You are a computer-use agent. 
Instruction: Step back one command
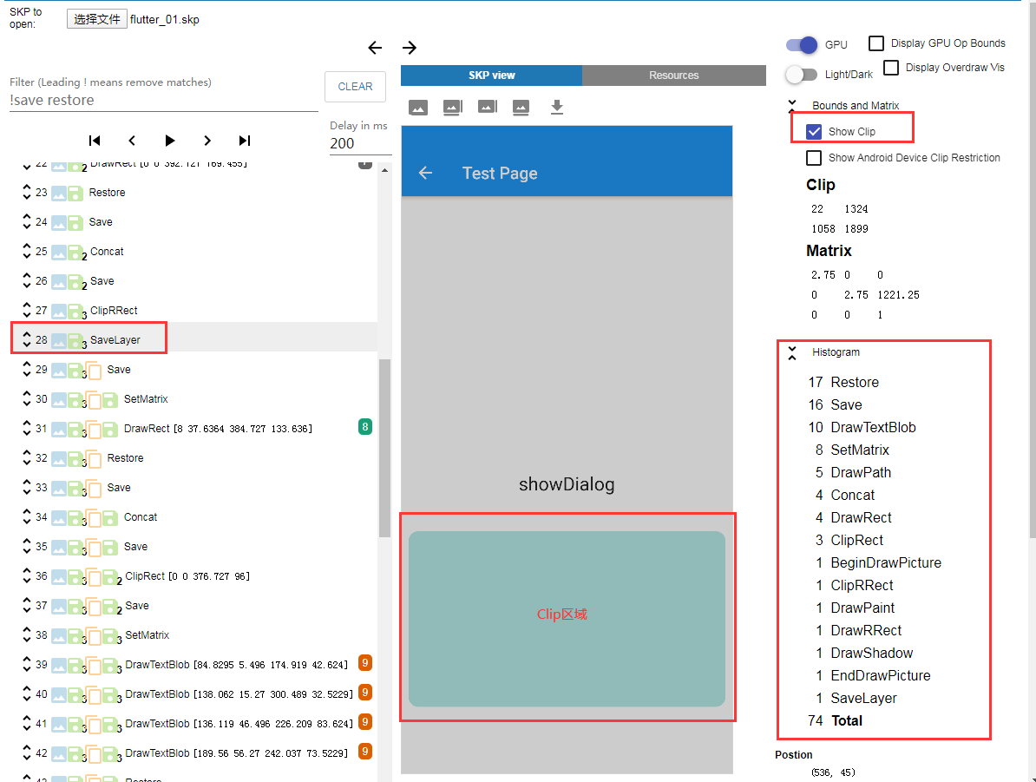132,140
